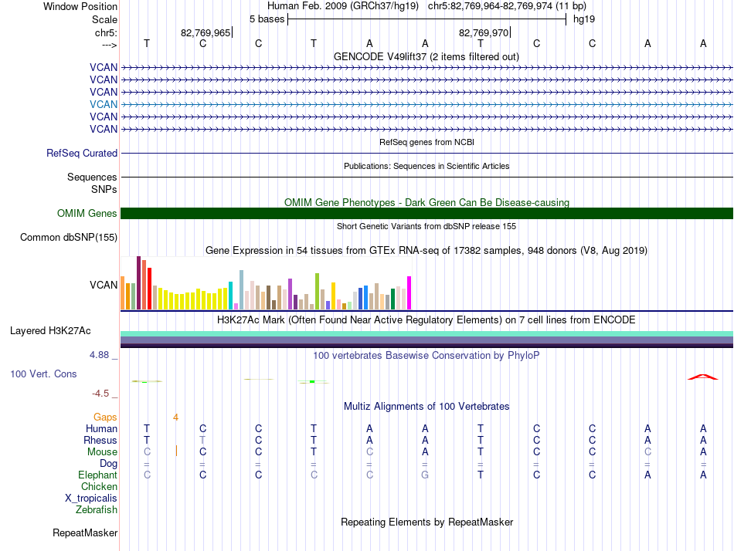The width and height of the screenshot is (734, 551).
Task: Click the light-blue highlighted VCAN transcript label
Action: click(x=104, y=104)
